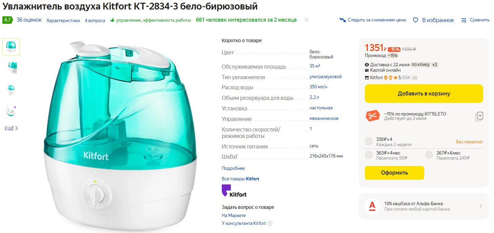Open the seller details ellipsis menu
The height and width of the screenshot is (233, 494).
tap(415, 78)
